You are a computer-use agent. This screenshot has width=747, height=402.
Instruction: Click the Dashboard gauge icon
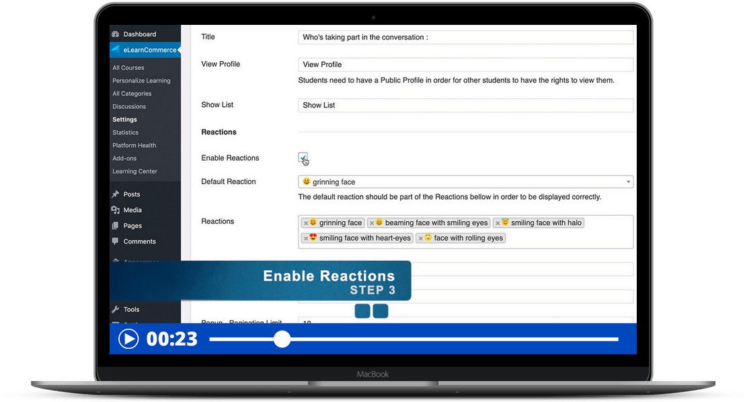116,34
